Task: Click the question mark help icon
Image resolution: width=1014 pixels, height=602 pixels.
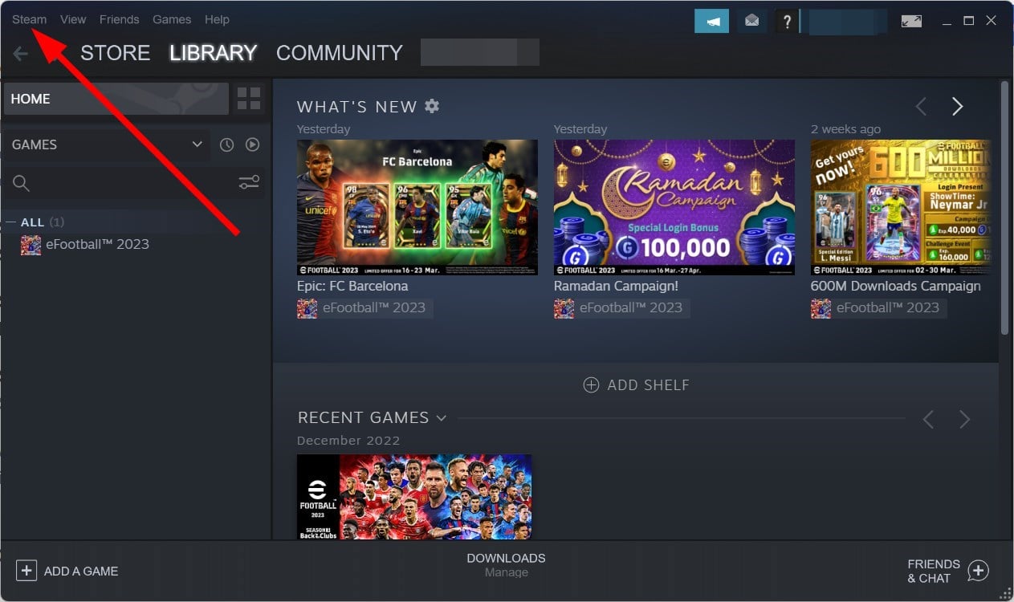Action: (x=788, y=22)
